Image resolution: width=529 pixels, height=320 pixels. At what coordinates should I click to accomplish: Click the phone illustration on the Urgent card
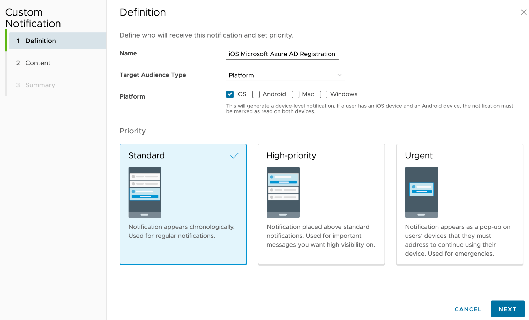[x=421, y=192]
